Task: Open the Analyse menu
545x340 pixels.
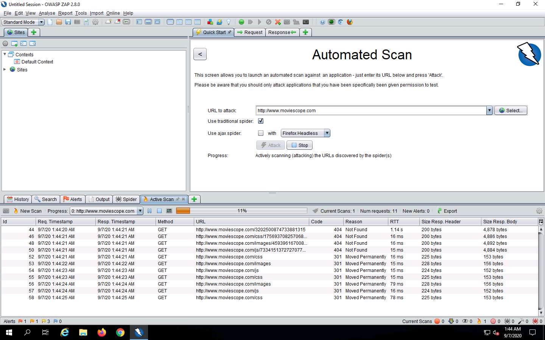Action: [x=47, y=13]
